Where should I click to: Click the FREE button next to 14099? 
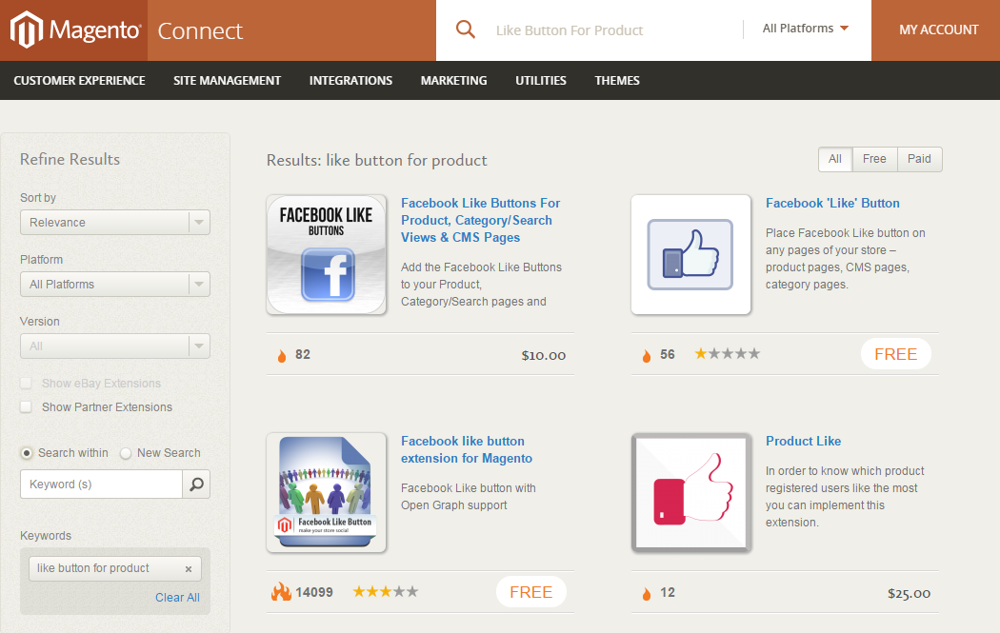pos(531,592)
